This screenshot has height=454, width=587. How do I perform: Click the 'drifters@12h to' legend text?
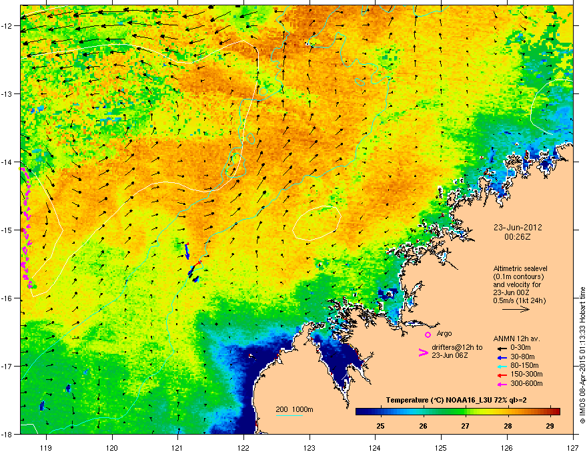(x=457, y=347)
